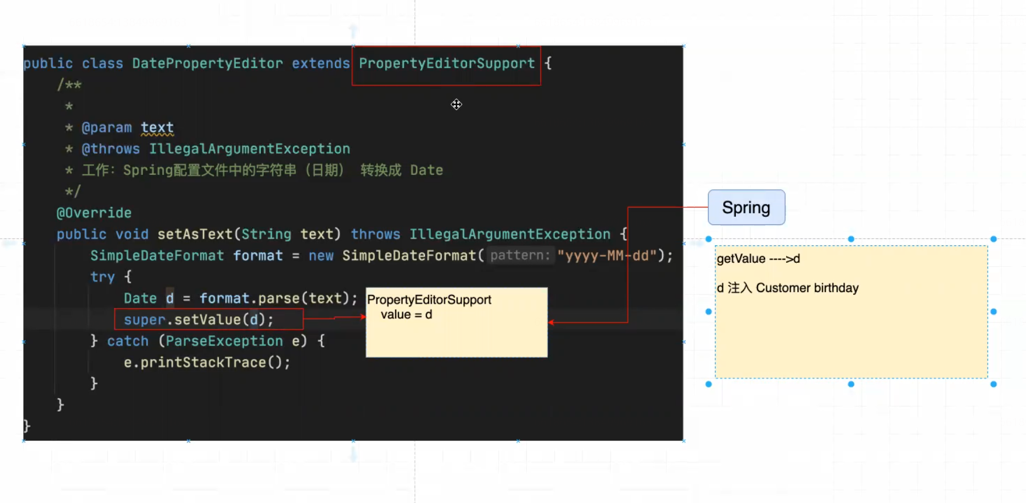1026x503 pixels.
Task: Click the "e.printStackTrace();" line
Action: pos(207,363)
